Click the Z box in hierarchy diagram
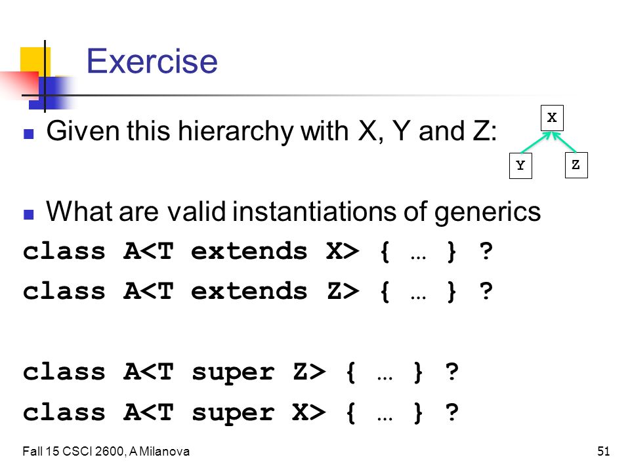Screen dimensions: 630x472 tap(576, 165)
